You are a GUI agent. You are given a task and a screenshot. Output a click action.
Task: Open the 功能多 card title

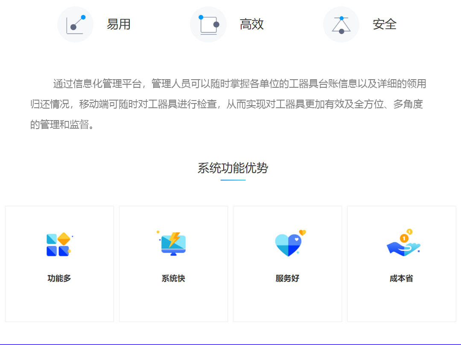59,279
